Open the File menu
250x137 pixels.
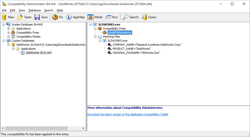tap(4, 10)
